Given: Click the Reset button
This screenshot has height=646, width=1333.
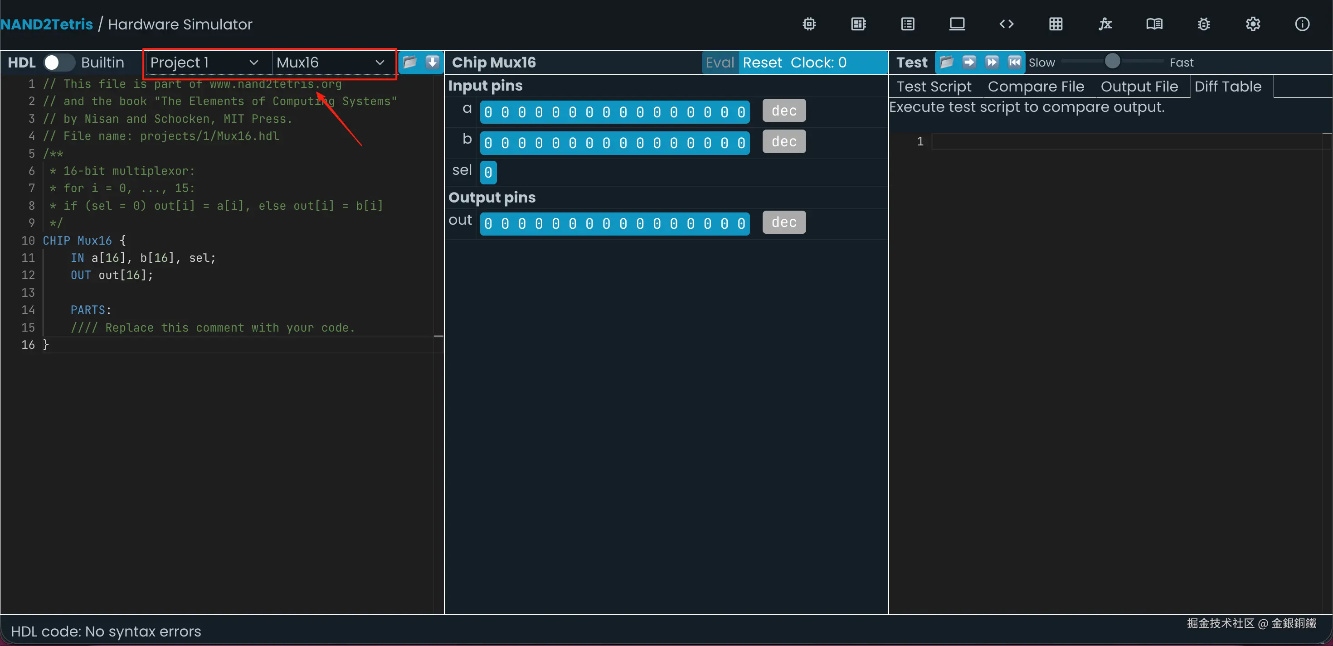Looking at the screenshot, I should coord(762,63).
